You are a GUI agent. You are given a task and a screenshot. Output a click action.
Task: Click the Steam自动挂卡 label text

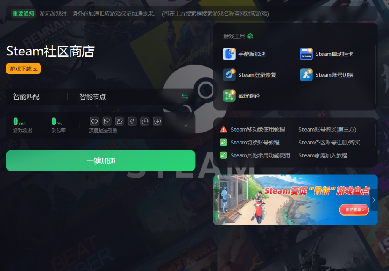click(334, 54)
